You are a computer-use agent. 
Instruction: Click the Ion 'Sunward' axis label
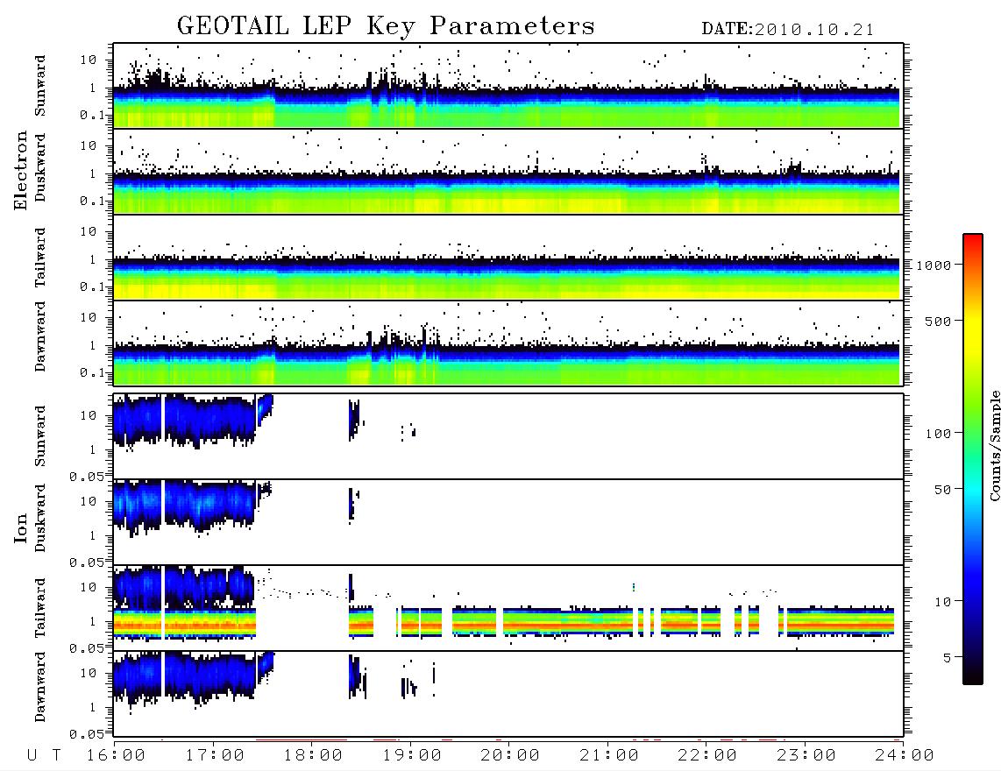coord(40,436)
